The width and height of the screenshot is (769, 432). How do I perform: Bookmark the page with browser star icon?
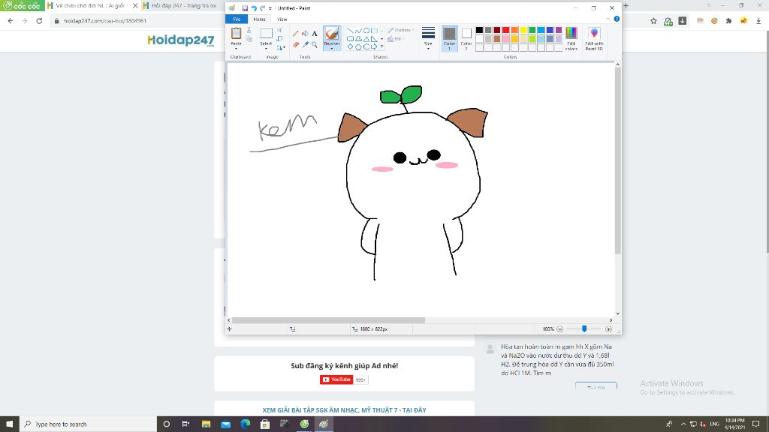click(653, 21)
